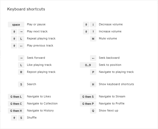Click the up arrow key beside Increase volume
158x129 pixels.
pyautogui.click(x=93, y=32)
